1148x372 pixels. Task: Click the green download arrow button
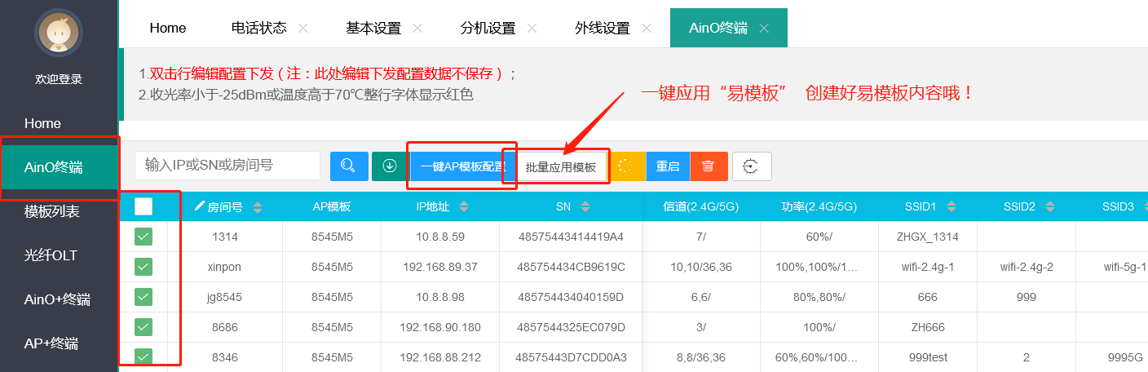tap(390, 166)
